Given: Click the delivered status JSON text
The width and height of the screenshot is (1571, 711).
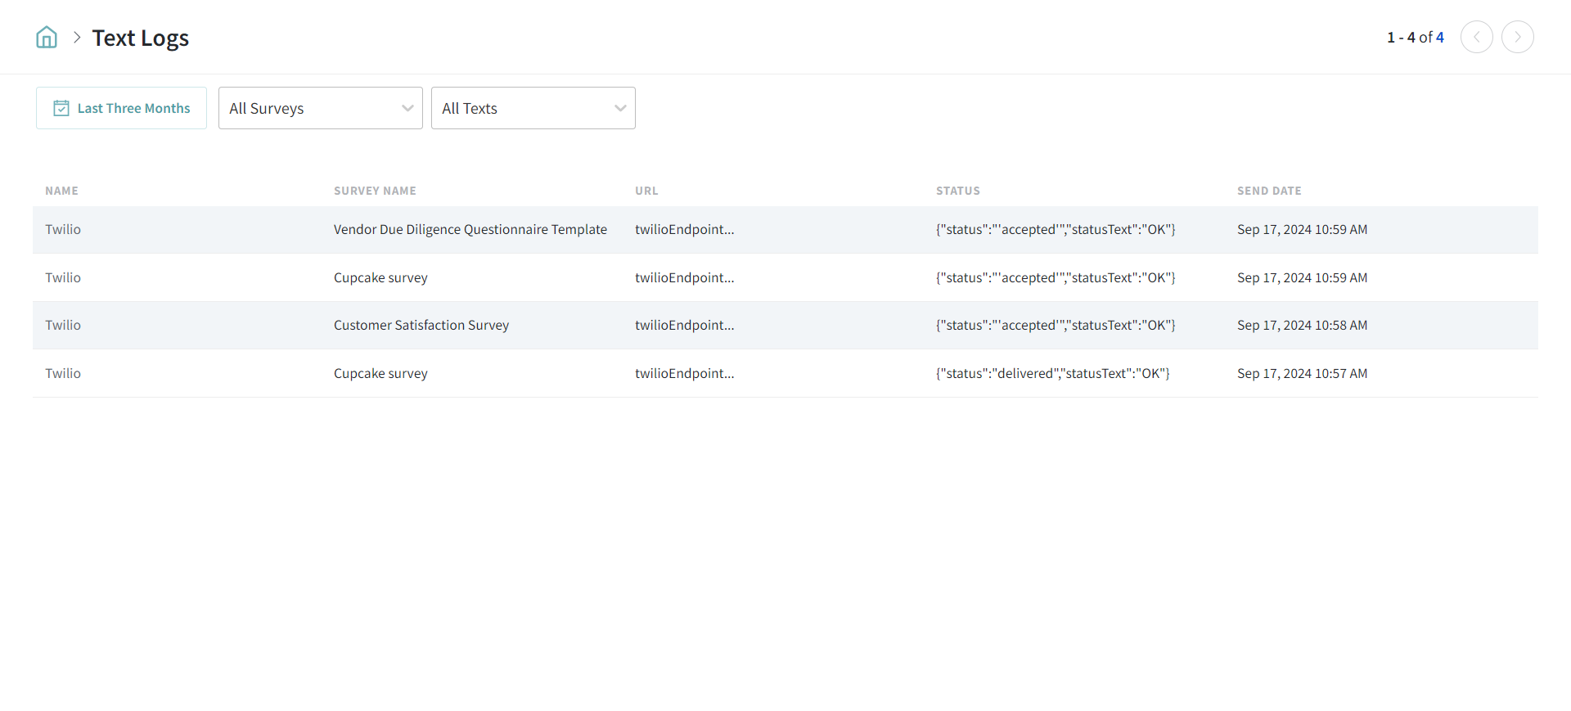Looking at the screenshot, I should tap(1052, 374).
